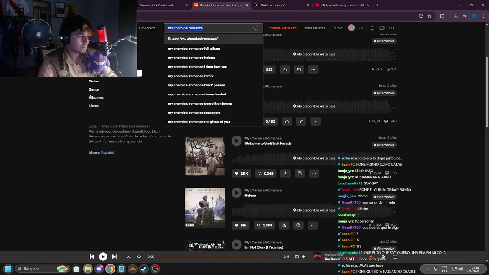Like Welcome to the Black Parade (211K)
Viewport: 489px width, 275px height.
(x=241, y=173)
